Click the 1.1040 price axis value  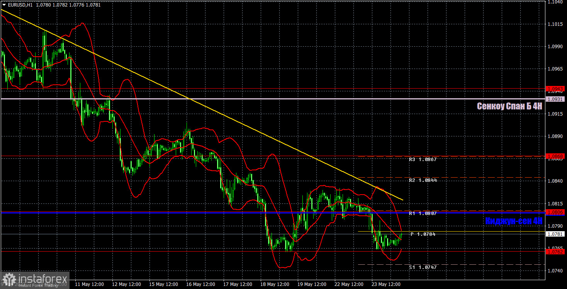point(556,2)
